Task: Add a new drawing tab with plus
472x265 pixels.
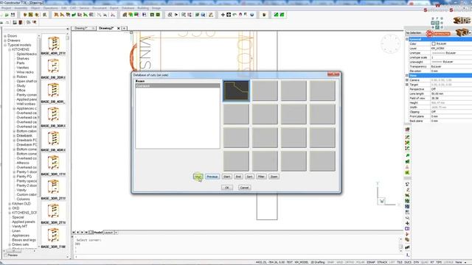Action: (x=124, y=28)
